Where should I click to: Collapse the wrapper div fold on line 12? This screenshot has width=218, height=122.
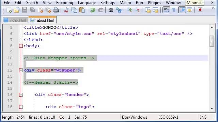21,70
